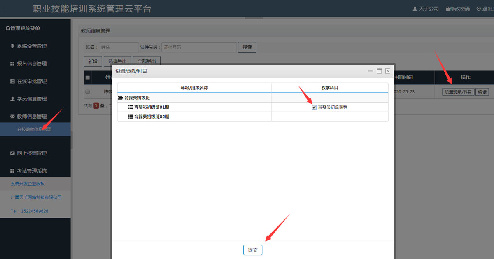The width and height of the screenshot is (494, 259).
Task: Click the grid icon beside 报名信息管理
Action: tap(12, 64)
